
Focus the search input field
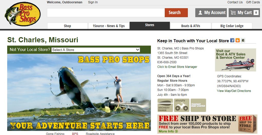(106, 13)
